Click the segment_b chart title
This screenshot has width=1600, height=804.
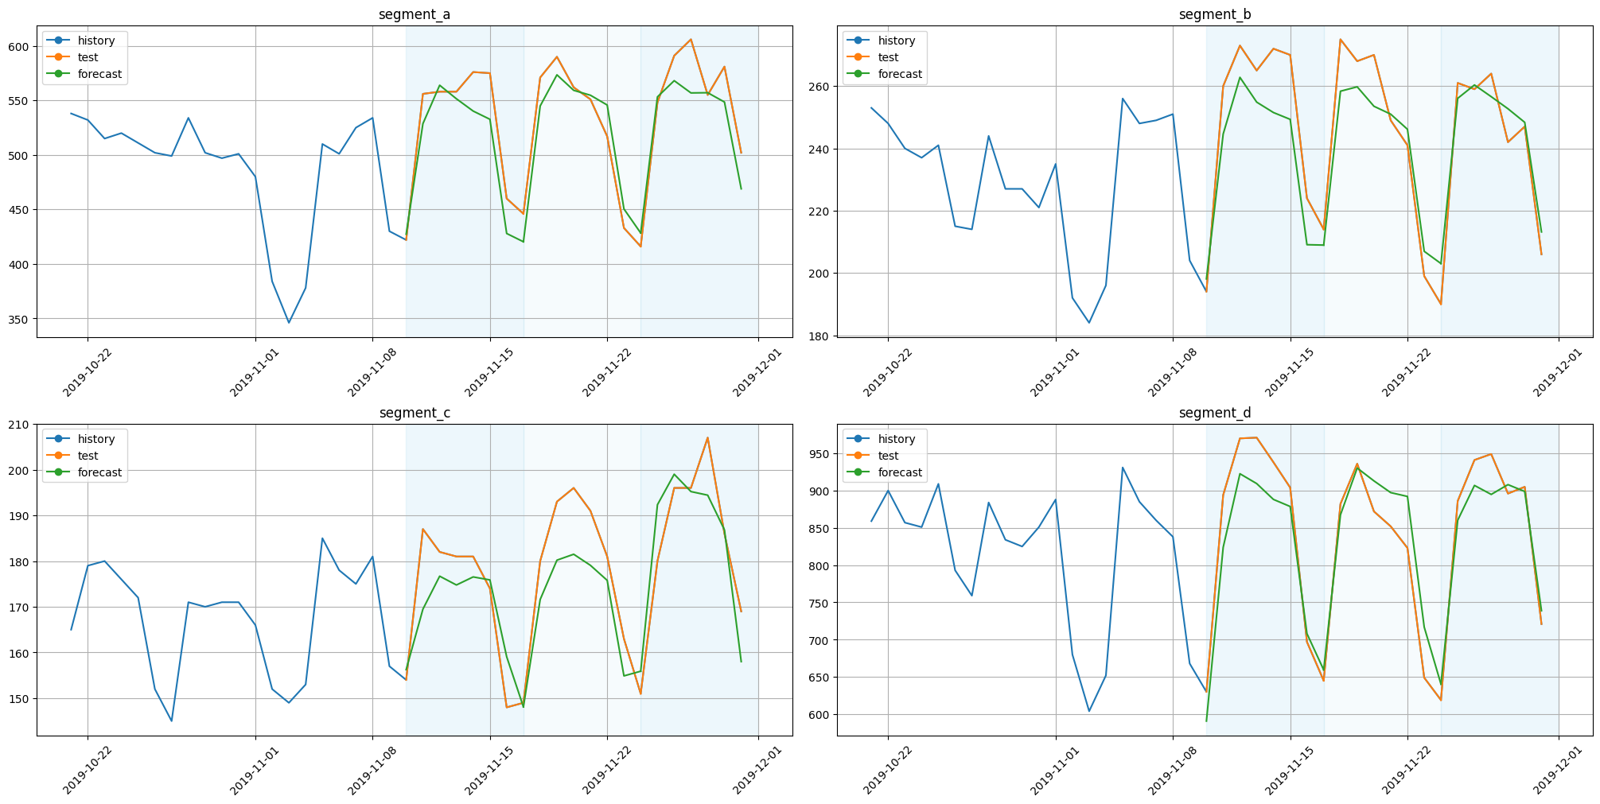[x=1215, y=14]
